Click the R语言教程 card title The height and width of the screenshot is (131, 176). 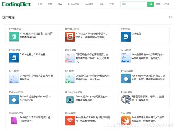[x=126, y=92]
